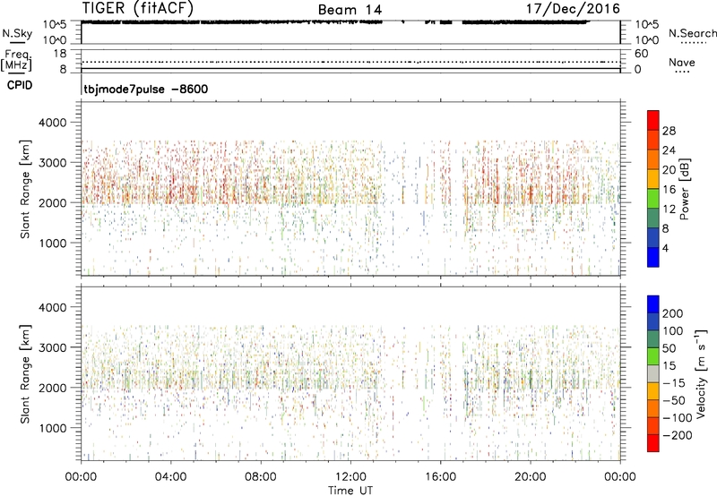Click the 'Power [dB]' colorbar label
The width and height of the screenshot is (717, 496).
click(684, 189)
